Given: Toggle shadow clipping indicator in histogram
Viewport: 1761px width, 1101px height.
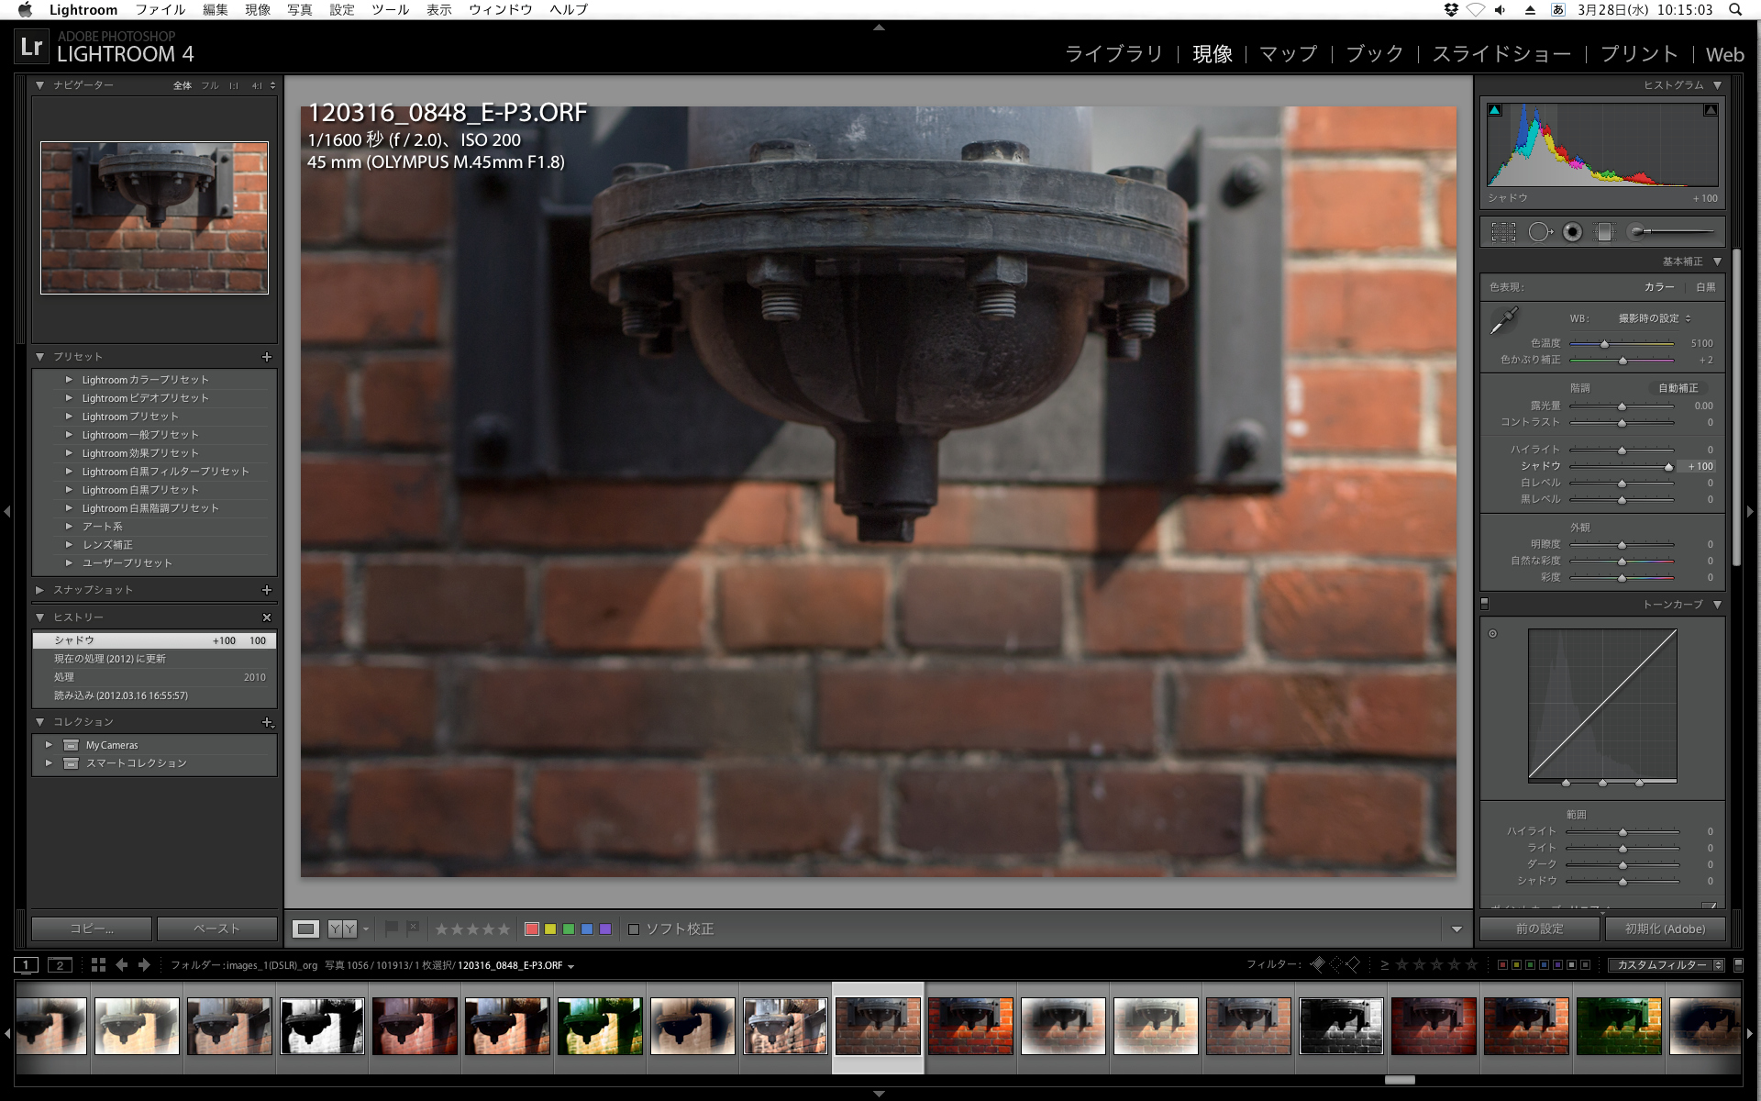Looking at the screenshot, I should pos(1495,110).
